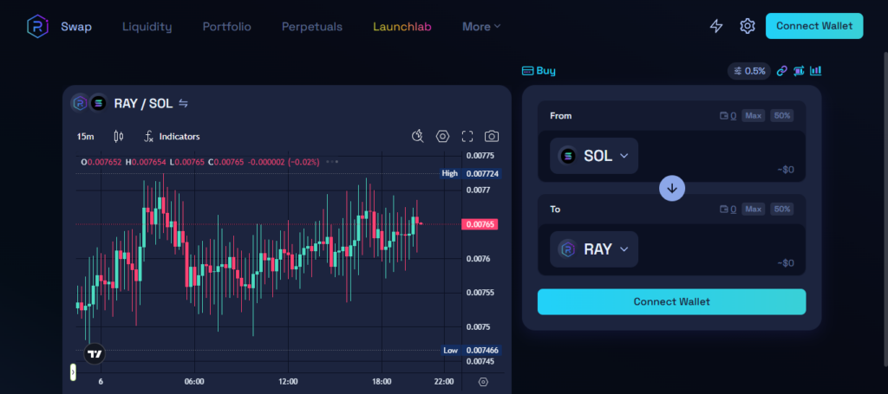
Task: Open settings via the gear icon
Action: [x=748, y=26]
